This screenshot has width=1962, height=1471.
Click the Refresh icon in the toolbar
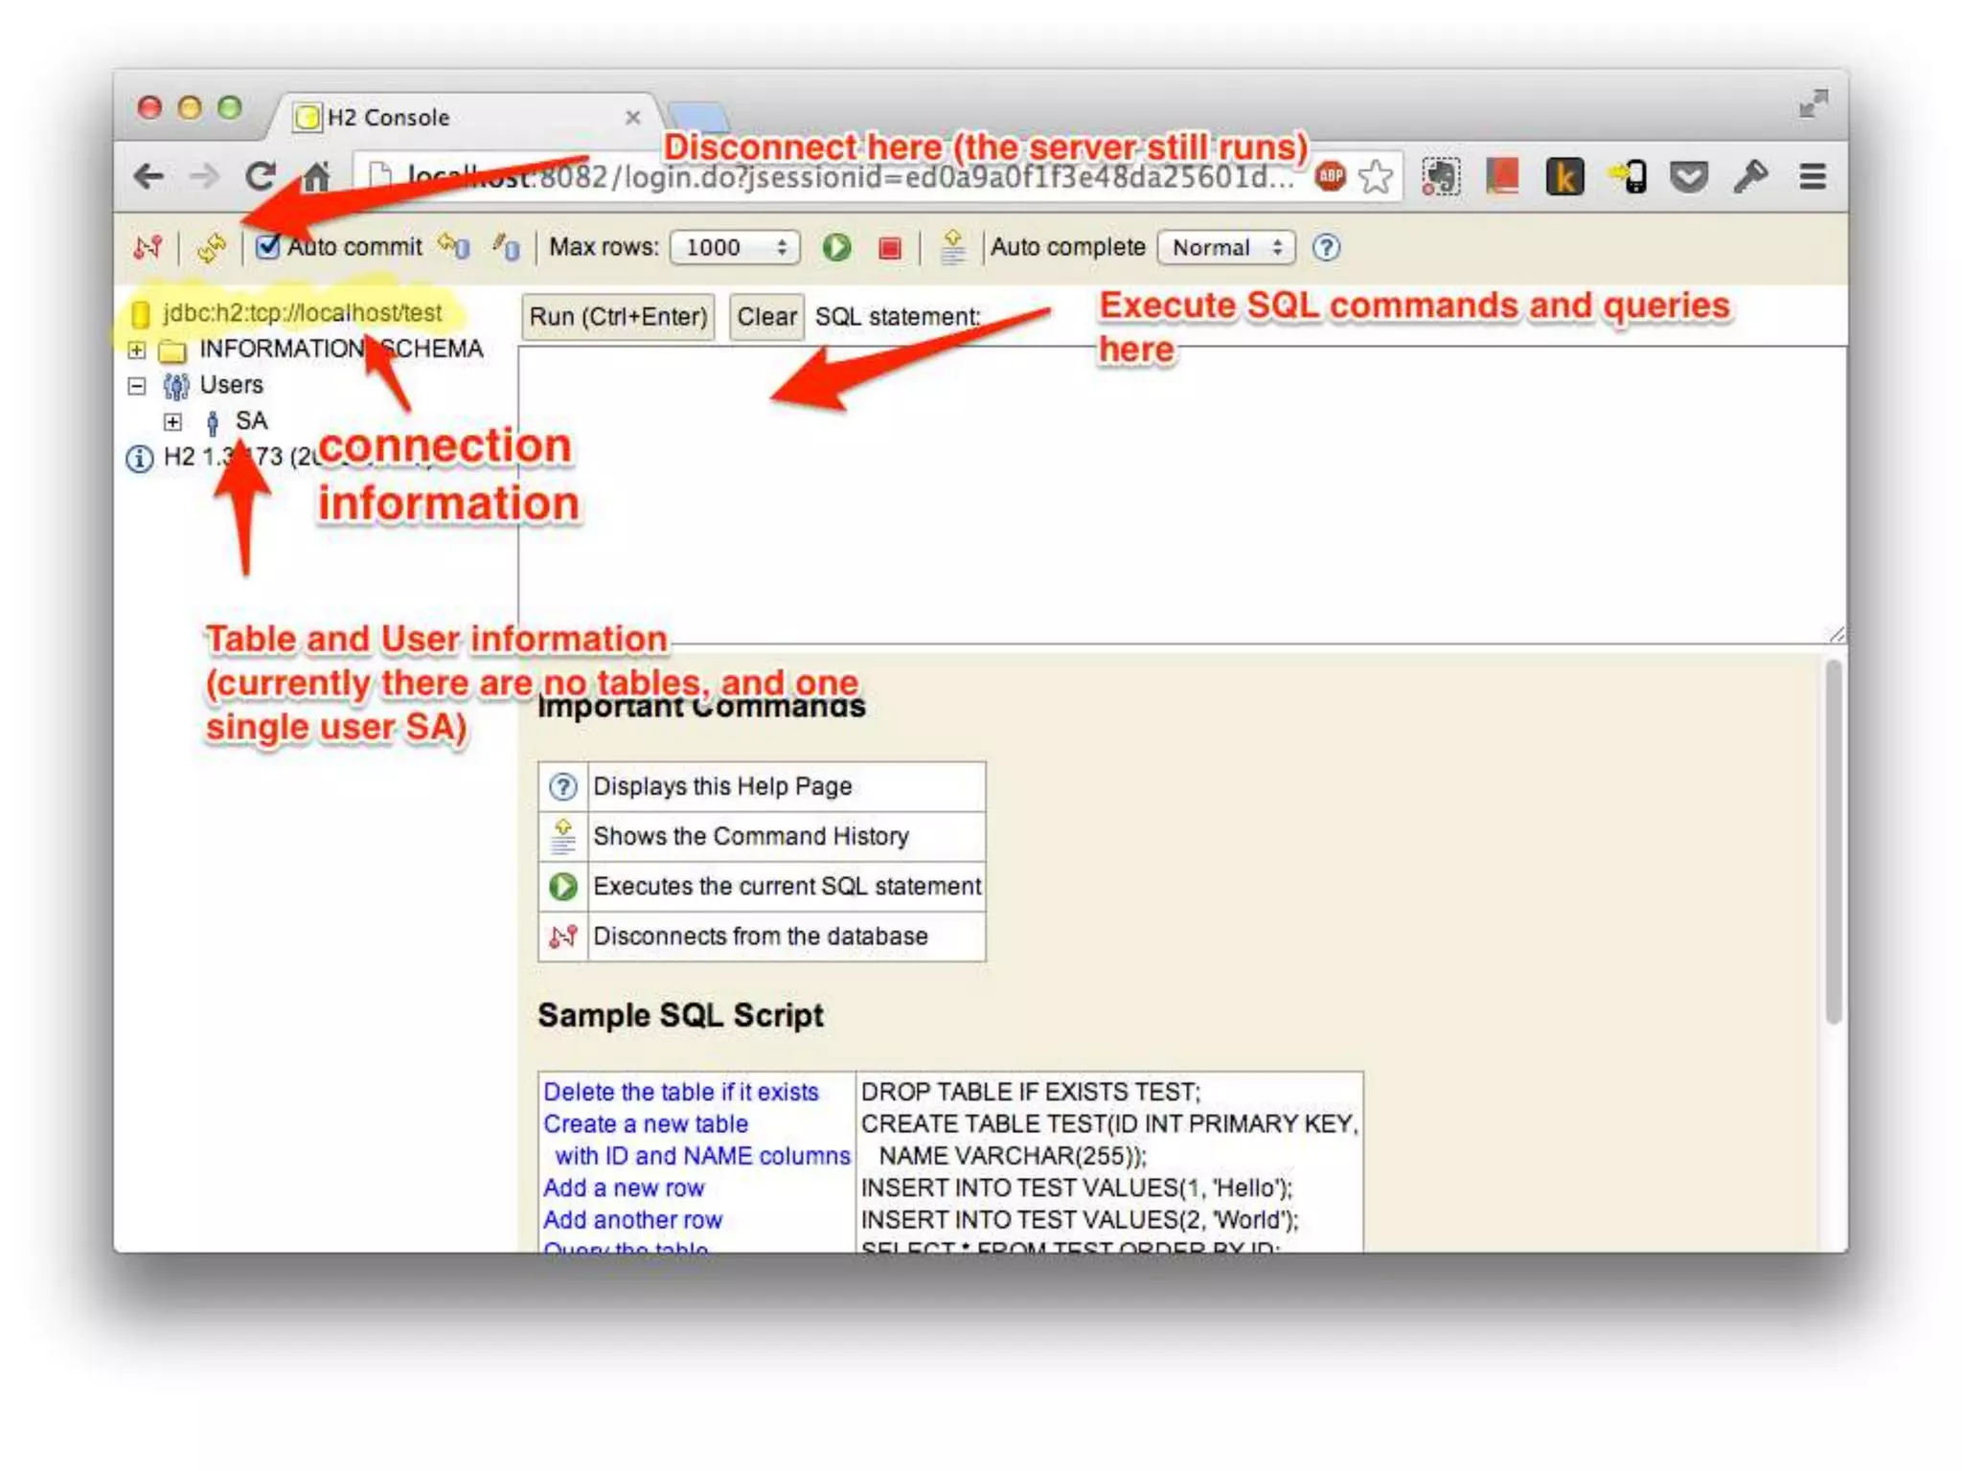click(x=211, y=247)
